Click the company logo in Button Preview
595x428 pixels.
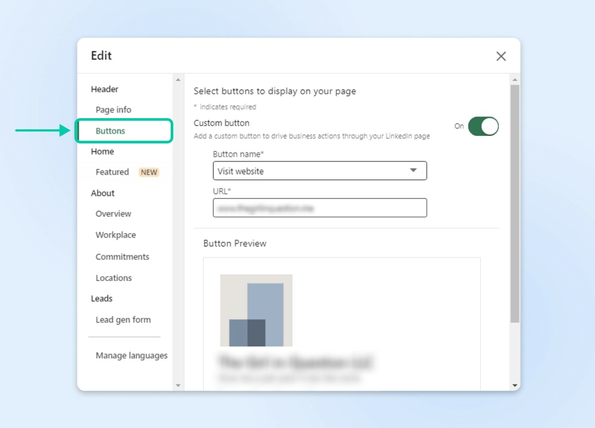(x=256, y=310)
